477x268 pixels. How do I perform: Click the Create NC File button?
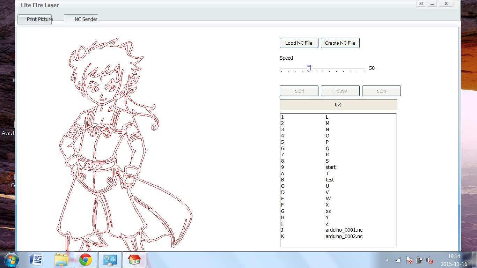click(340, 43)
